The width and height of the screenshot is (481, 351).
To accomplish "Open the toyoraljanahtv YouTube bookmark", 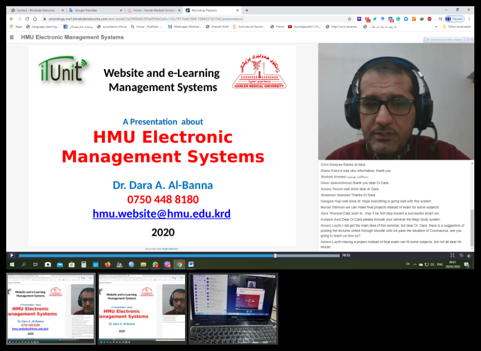I will (304, 27).
